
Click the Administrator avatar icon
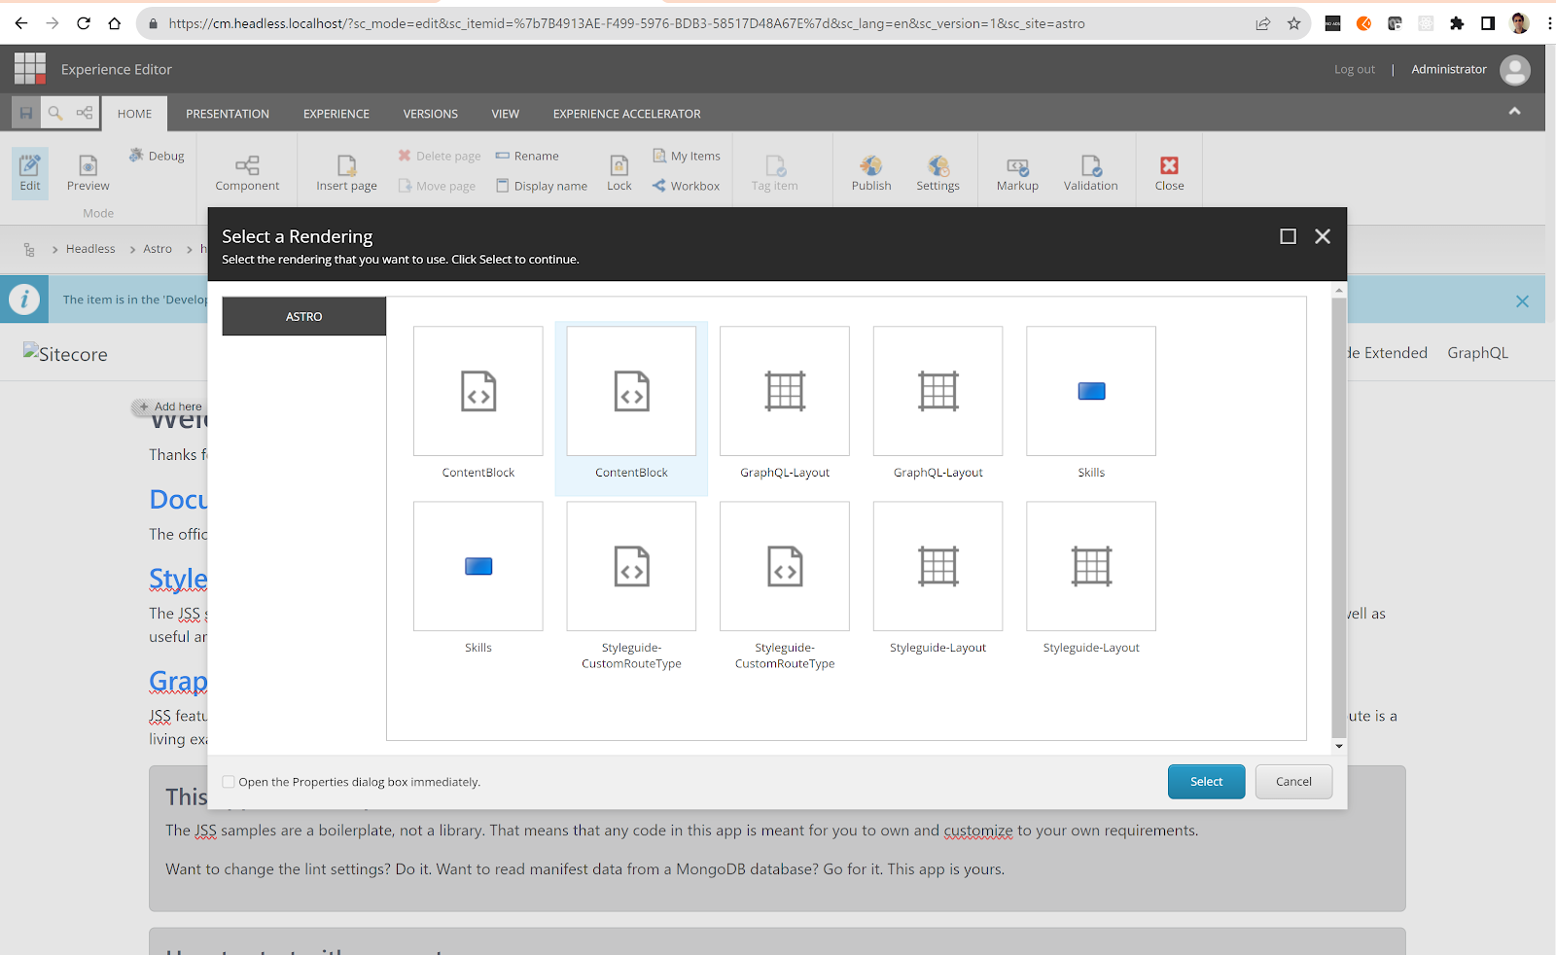pos(1515,69)
